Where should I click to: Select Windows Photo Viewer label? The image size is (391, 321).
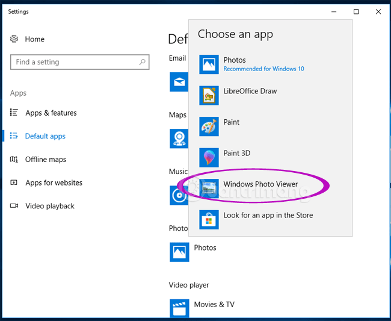[x=260, y=184]
